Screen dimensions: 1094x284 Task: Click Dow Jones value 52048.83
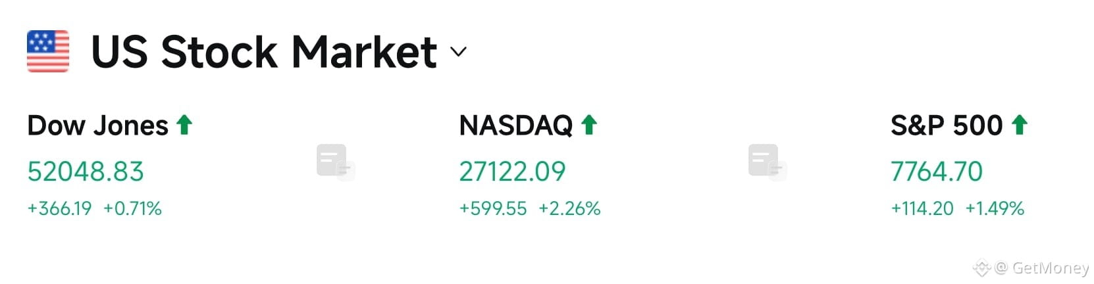tap(86, 172)
